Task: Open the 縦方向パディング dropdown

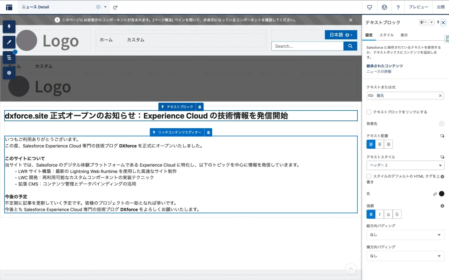Action: click(x=405, y=235)
